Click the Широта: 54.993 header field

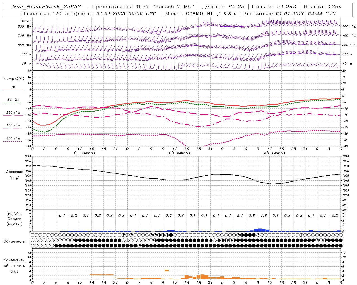(x=274, y=7)
